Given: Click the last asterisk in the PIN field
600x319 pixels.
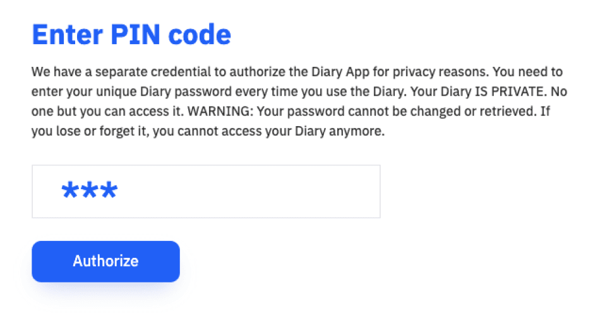Looking at the screenshot, I should click(x=107, y=190).
